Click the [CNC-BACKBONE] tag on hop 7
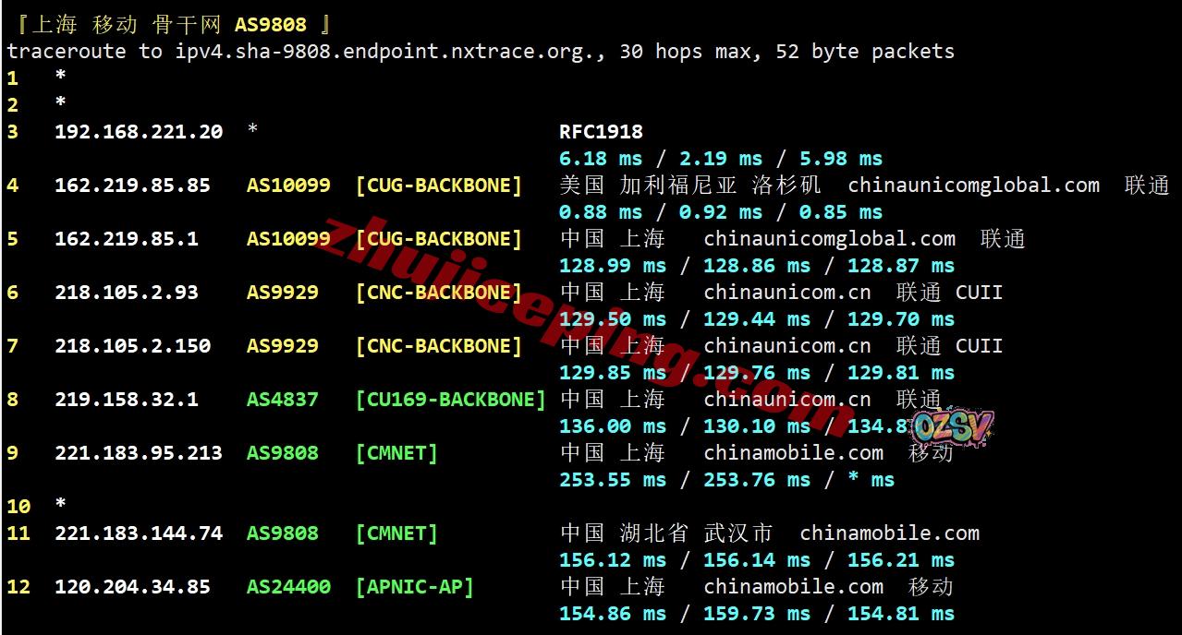 pyautogui.click(x=438, y=346)
